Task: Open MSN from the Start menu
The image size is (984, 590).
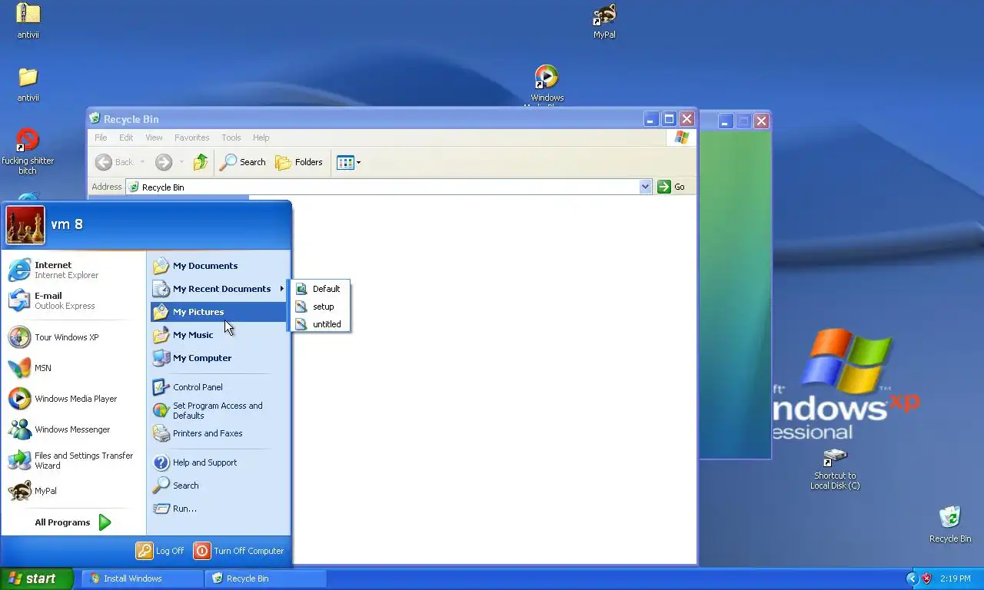Action: tap(73, 368)
